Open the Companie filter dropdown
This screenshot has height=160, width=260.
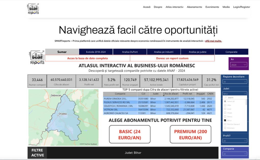tap(235, 154)
